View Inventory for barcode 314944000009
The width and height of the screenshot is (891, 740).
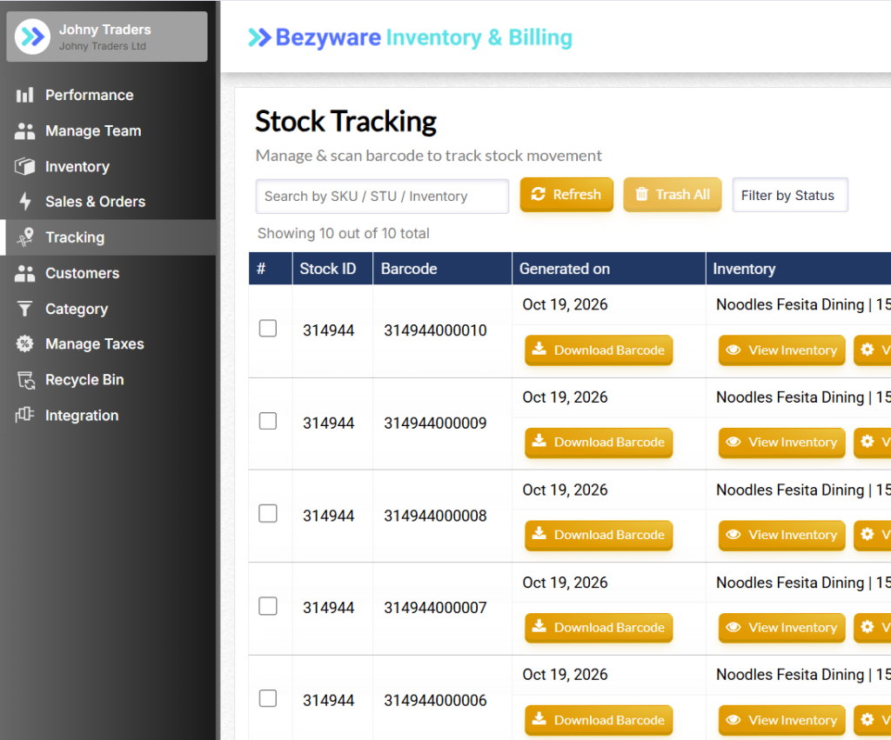coord(782,442)
